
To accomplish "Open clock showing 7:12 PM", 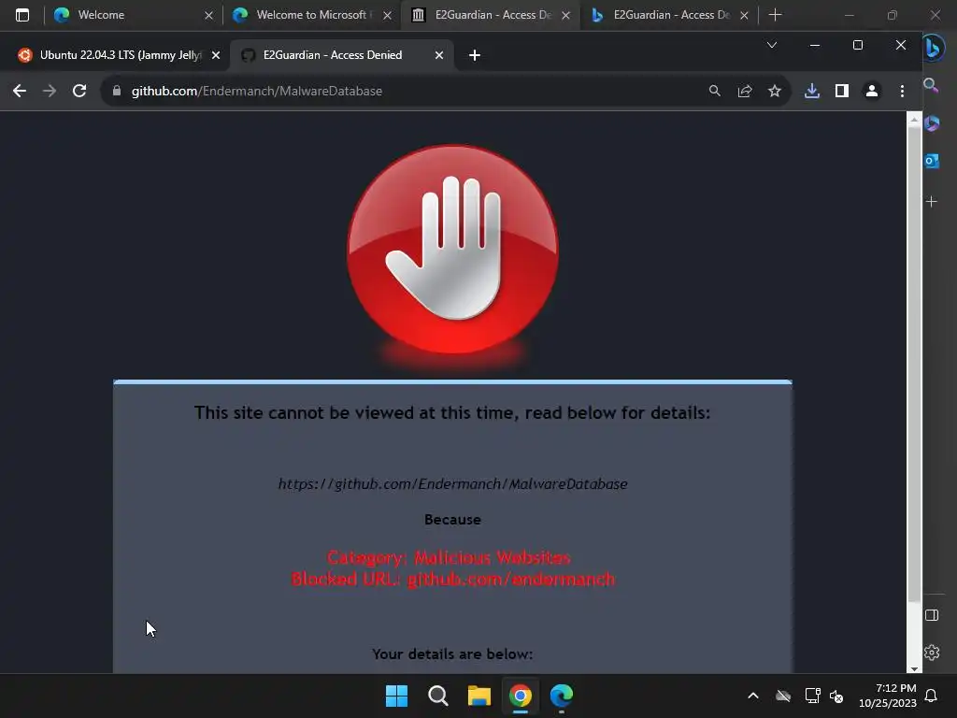I will 888,696.
